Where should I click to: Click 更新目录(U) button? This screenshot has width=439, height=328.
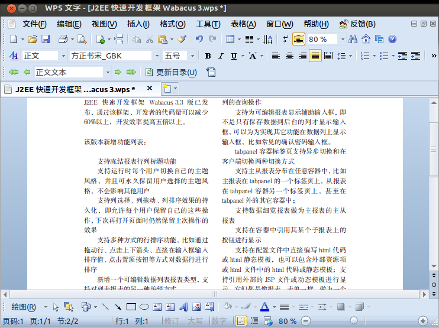171,73
